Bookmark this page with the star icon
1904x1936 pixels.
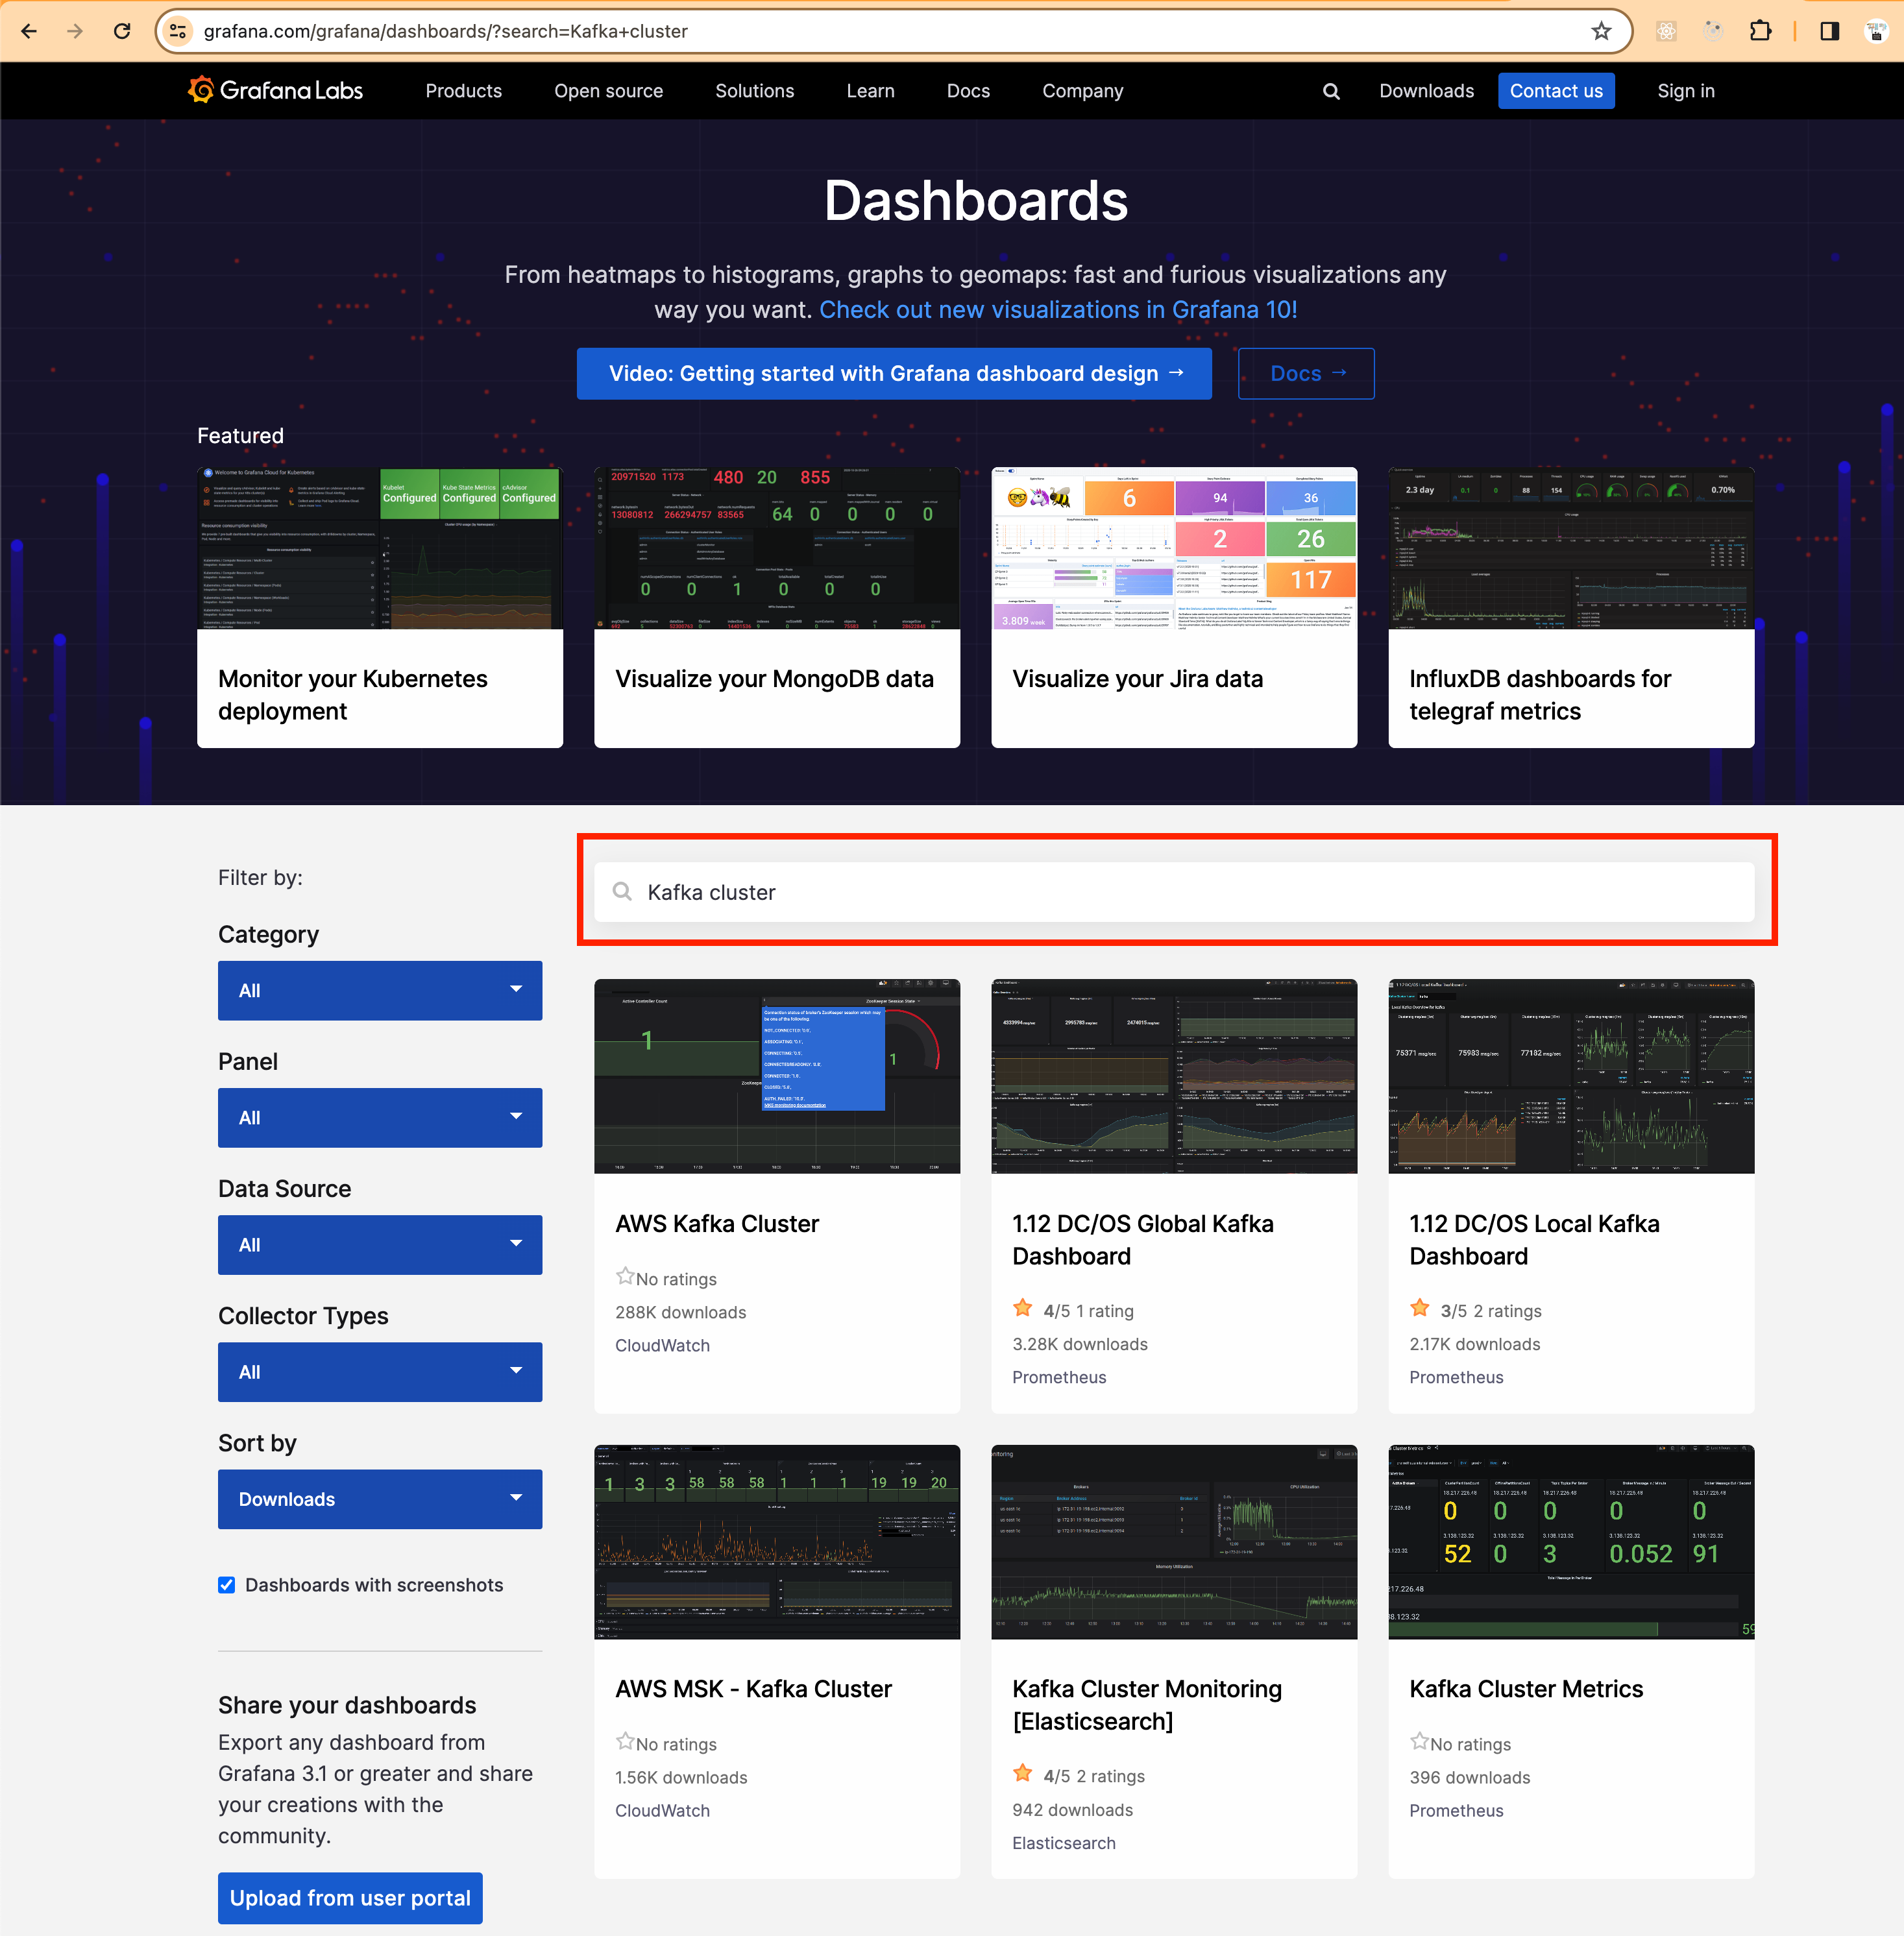(x=1601, y=31)
